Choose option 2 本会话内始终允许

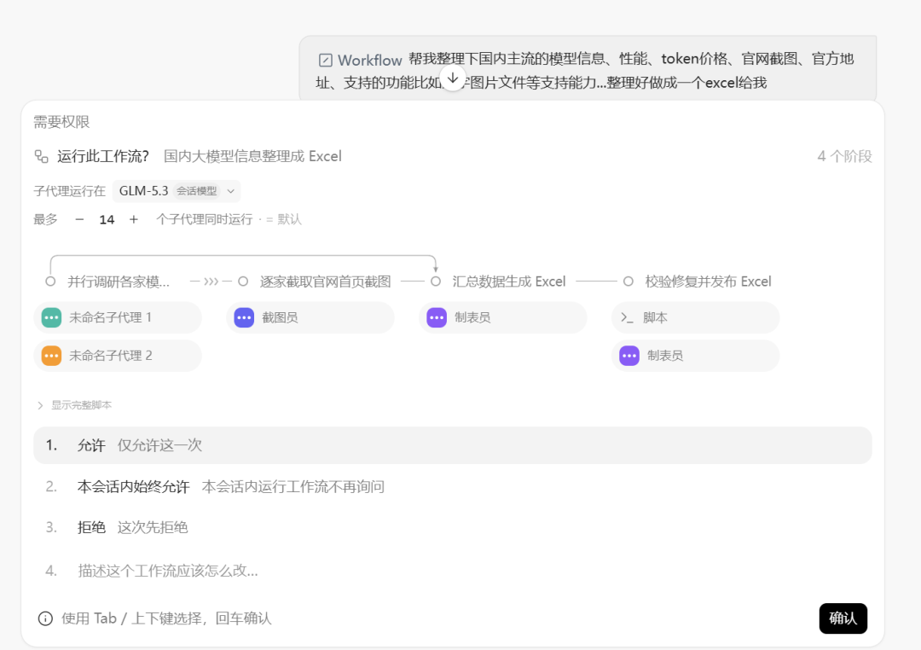click(452, 486)
